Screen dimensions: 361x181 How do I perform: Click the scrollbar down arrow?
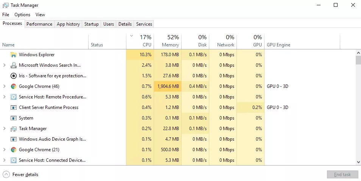358,162
